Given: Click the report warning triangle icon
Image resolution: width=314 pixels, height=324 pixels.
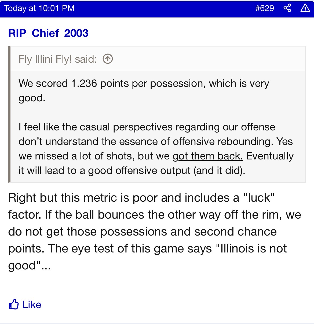Looking at the screenshot, I should [305, 8].
